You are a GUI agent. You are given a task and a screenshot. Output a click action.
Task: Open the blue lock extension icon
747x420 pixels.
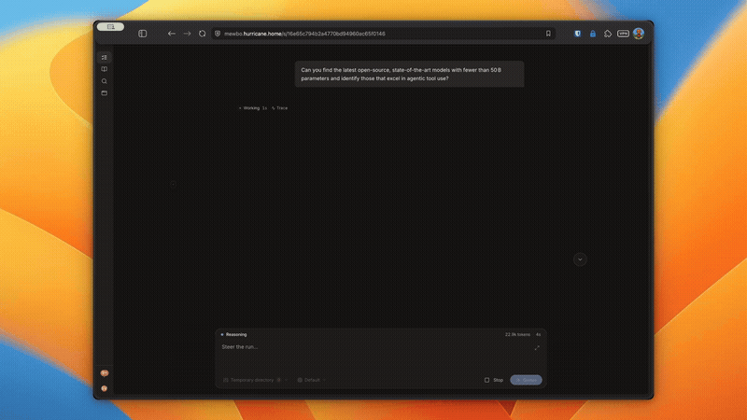click(x=593, y=34)
